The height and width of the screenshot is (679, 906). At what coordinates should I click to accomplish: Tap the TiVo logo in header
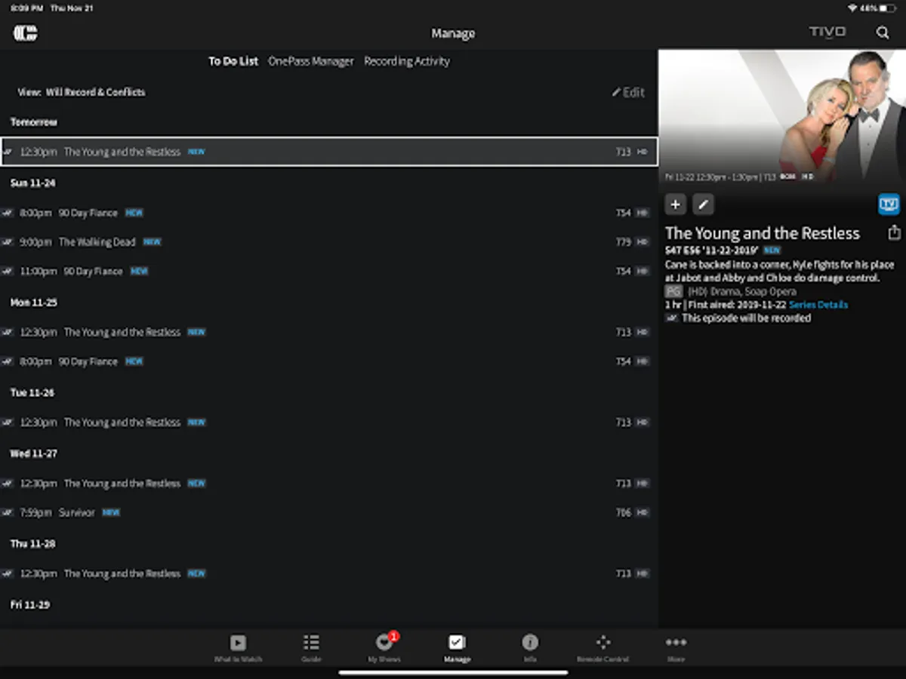click(x=827, y=32)
